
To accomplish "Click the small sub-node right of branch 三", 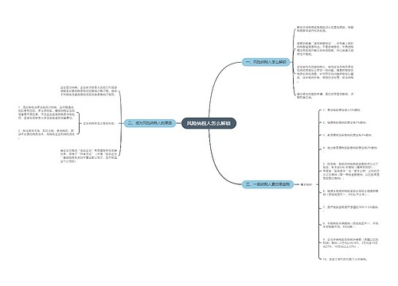I will (306, 184).
